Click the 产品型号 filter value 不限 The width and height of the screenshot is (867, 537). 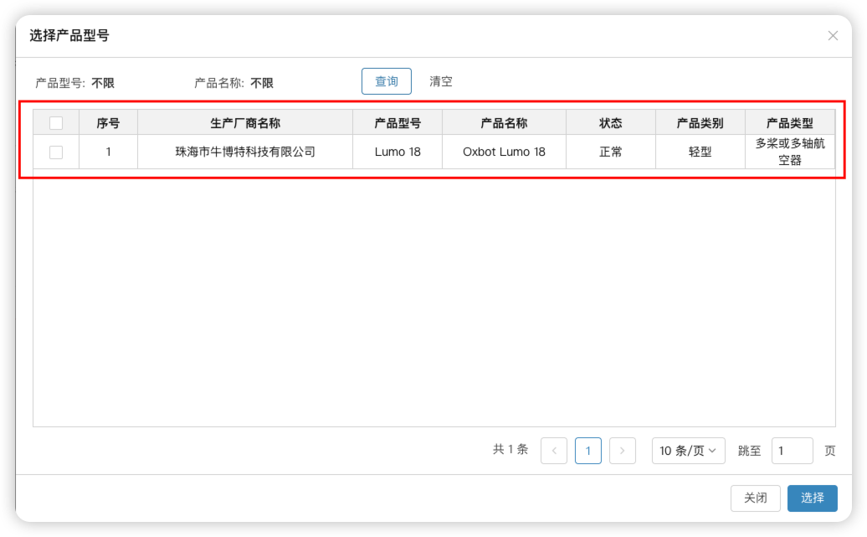tap(103, 83)
